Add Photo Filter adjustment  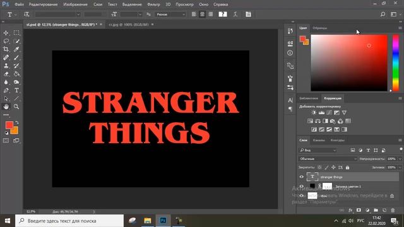333,121
